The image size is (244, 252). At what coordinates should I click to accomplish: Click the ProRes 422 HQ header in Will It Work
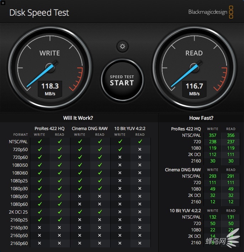coord(49,129)
